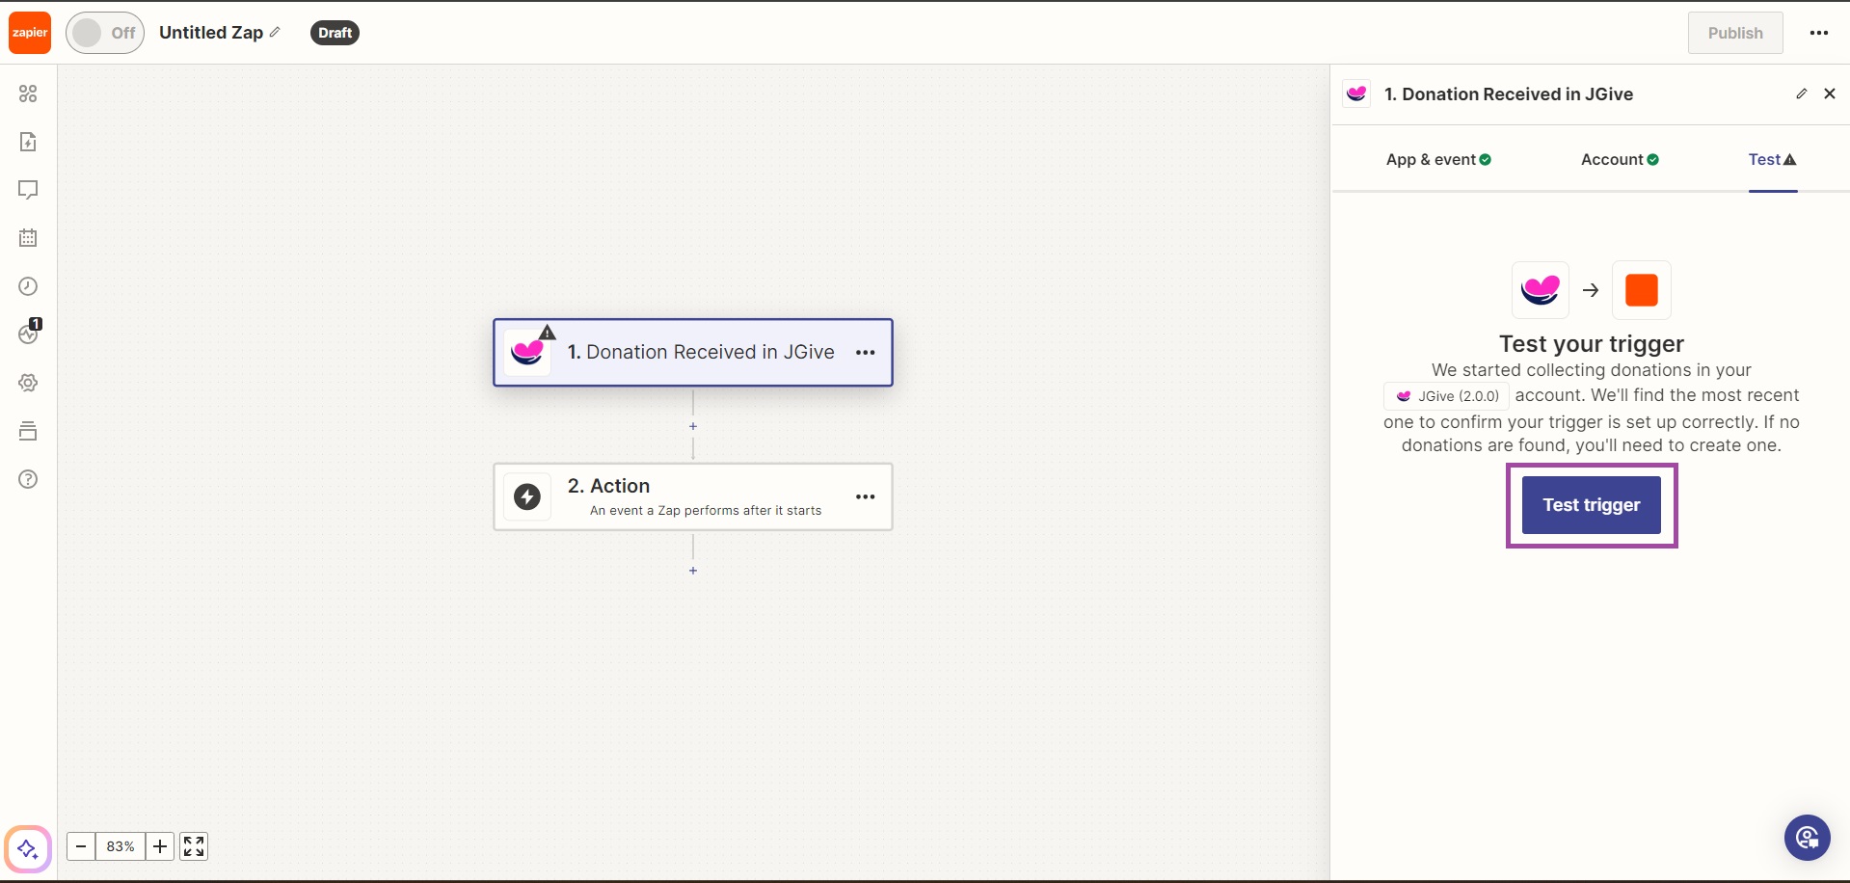Screen dimensions: 1850x883
Task: Open the versions stack sidebar icon
Action: pos(28,431)
